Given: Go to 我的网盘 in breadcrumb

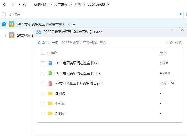Looking at the screenshot, I should click(x=41, y=4).
